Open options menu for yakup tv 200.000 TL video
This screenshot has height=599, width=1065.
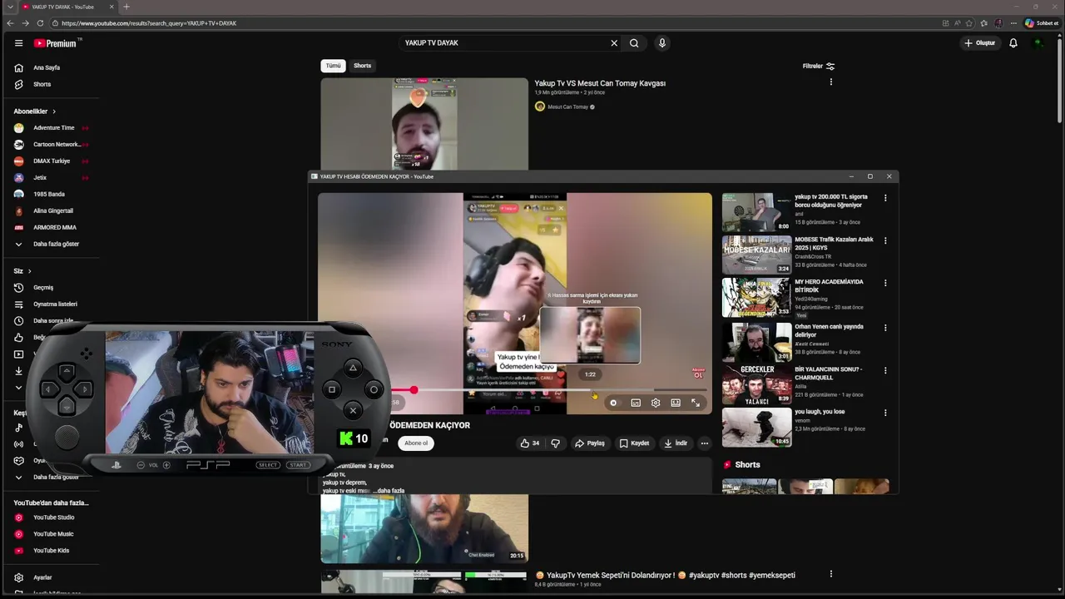click(885, 198)
